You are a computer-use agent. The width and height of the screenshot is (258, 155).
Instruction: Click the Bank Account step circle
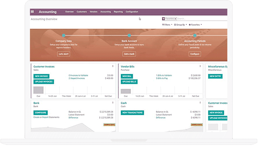point(129,35)
